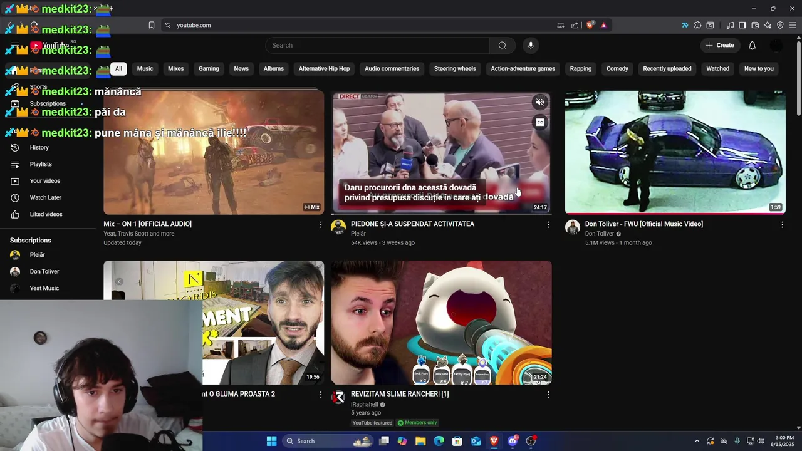Select the All filter chip

118,69
